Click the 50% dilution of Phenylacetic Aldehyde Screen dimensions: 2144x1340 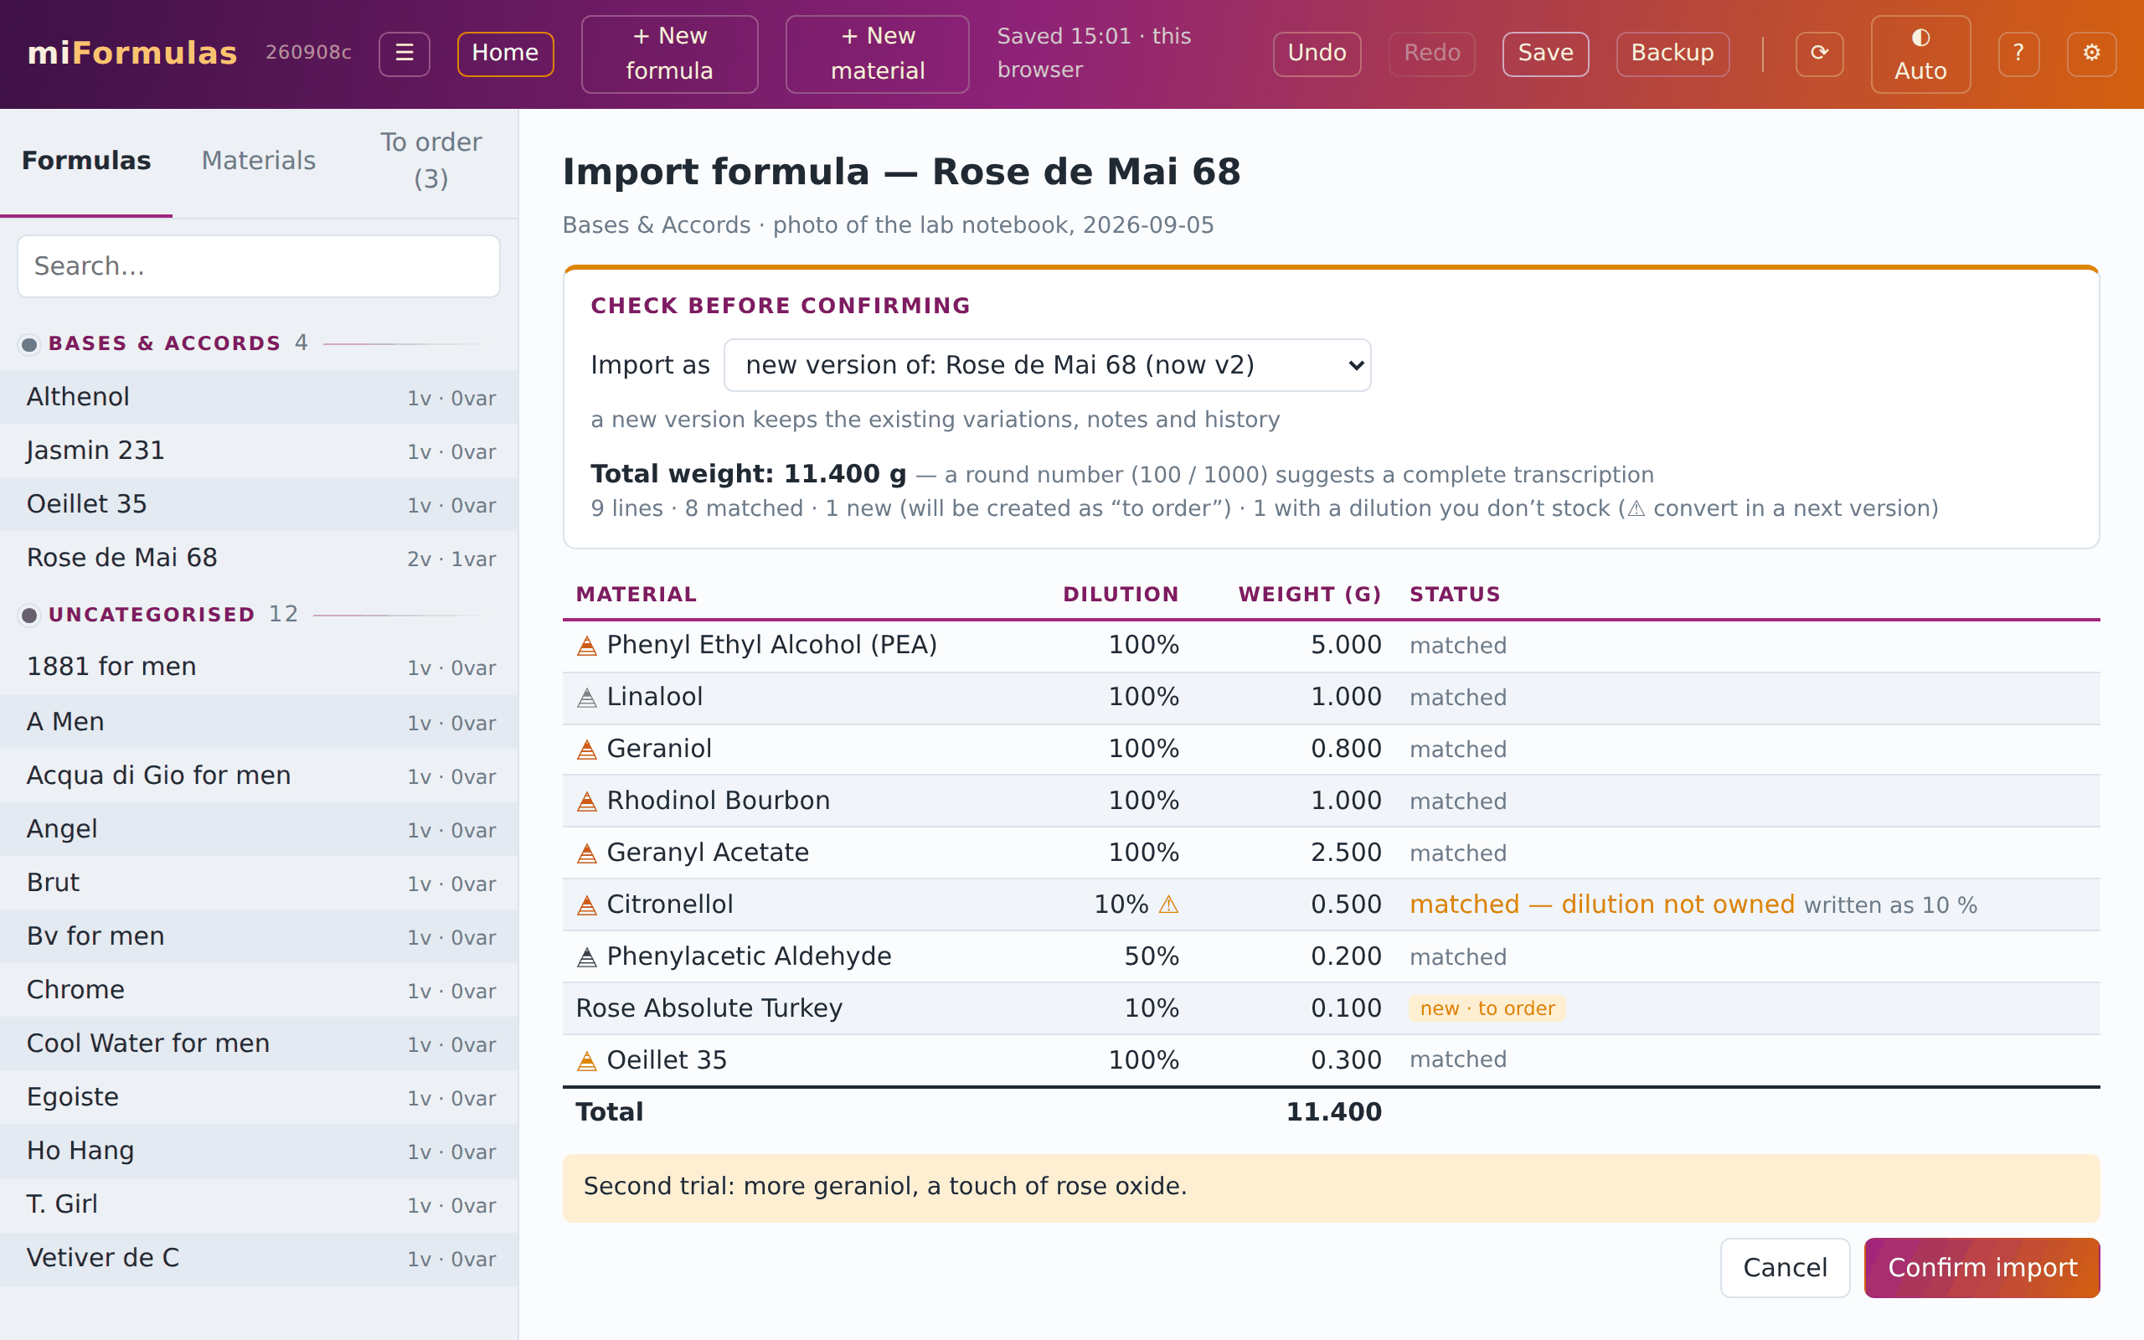coord(1151,956)
